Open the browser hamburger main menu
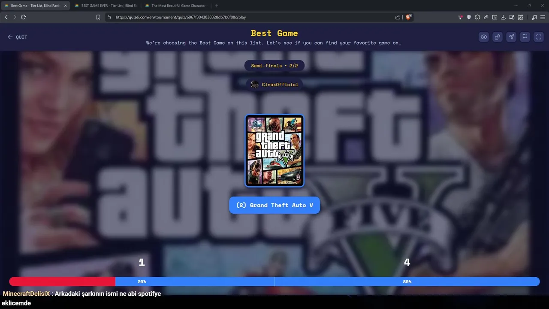 pyautogui.click(x=543, y=17)
